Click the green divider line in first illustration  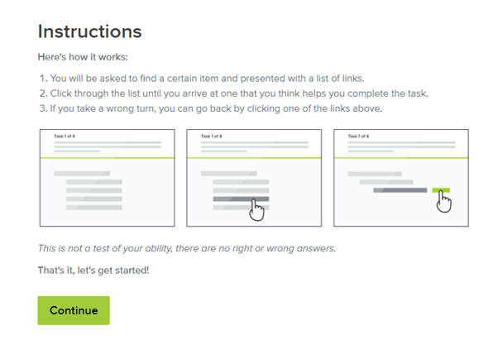pos(108,157)
